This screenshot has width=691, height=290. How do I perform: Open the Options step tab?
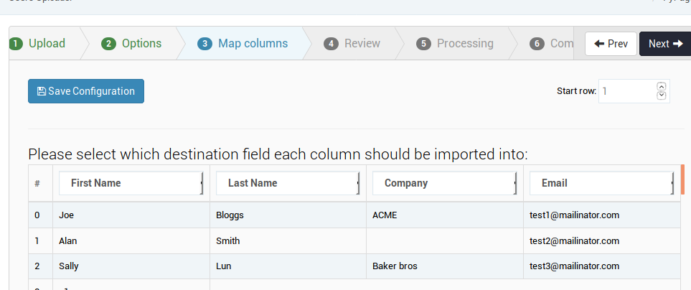click(x=131, y=43)
